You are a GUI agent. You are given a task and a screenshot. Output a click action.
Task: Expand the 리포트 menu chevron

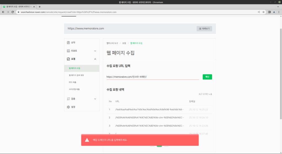point(95,51)
